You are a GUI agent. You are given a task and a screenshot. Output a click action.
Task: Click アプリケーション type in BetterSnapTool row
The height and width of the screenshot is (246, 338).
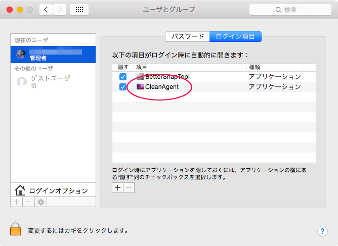[275, 77]
